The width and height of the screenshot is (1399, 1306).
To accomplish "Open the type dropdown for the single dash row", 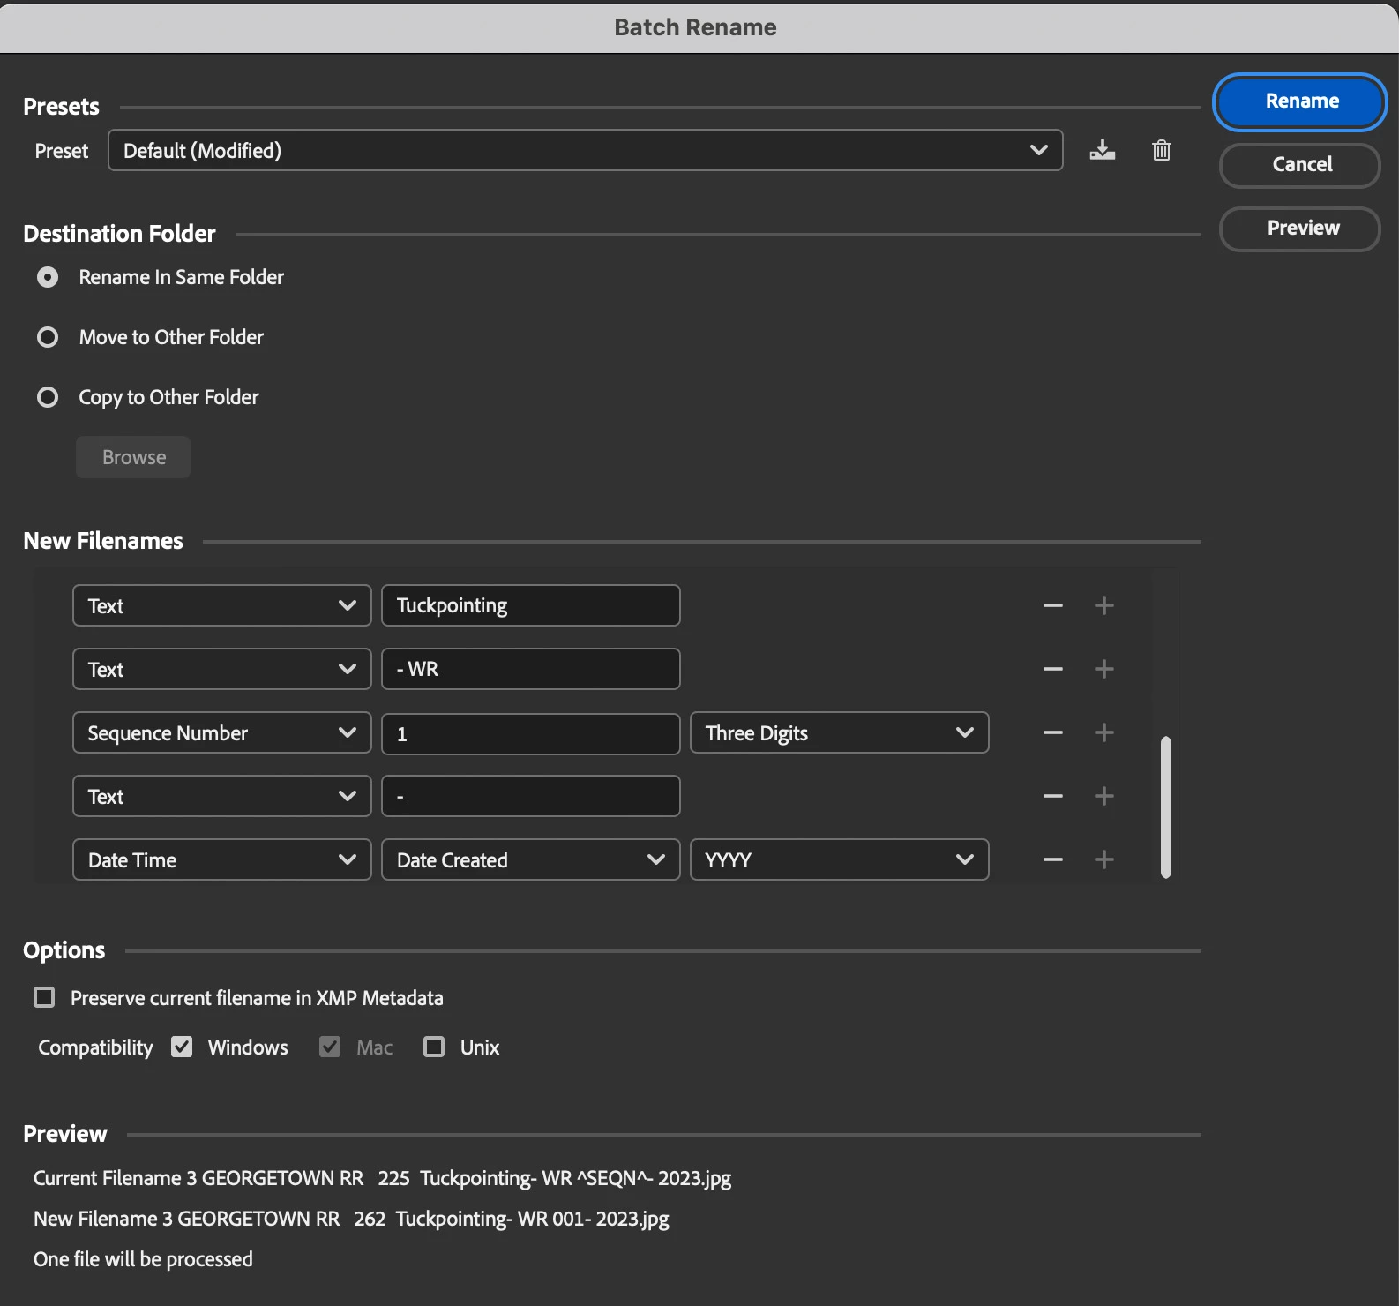I will click(x=222, y=796).
